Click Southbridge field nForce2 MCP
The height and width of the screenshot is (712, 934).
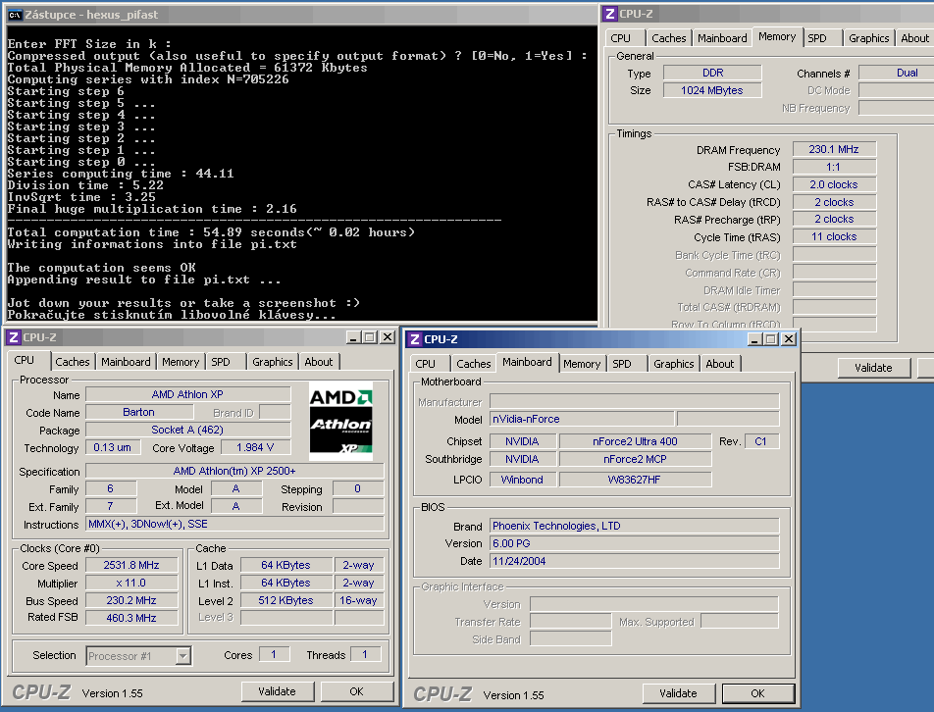point(635,459)
